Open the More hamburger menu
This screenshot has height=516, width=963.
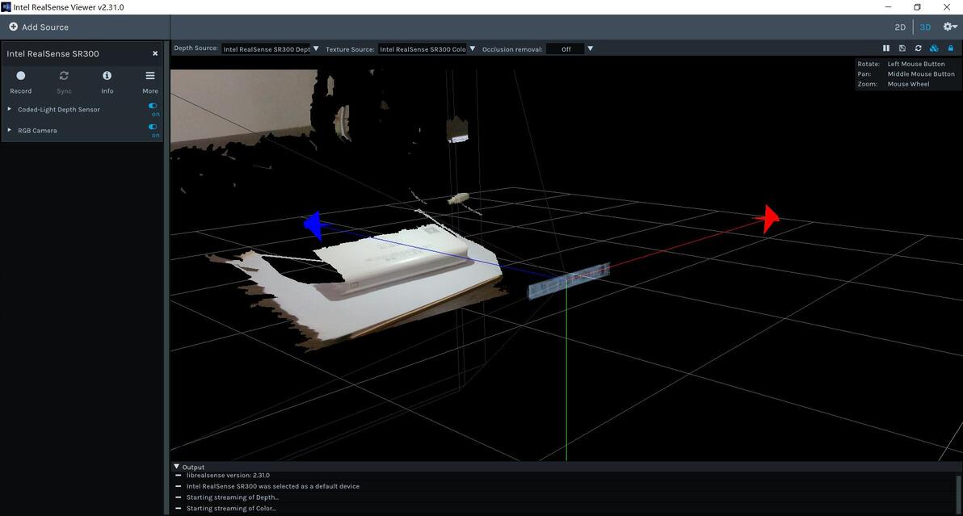coord(149,76)
